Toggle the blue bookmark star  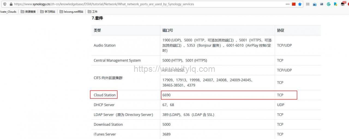click(300, 4)
